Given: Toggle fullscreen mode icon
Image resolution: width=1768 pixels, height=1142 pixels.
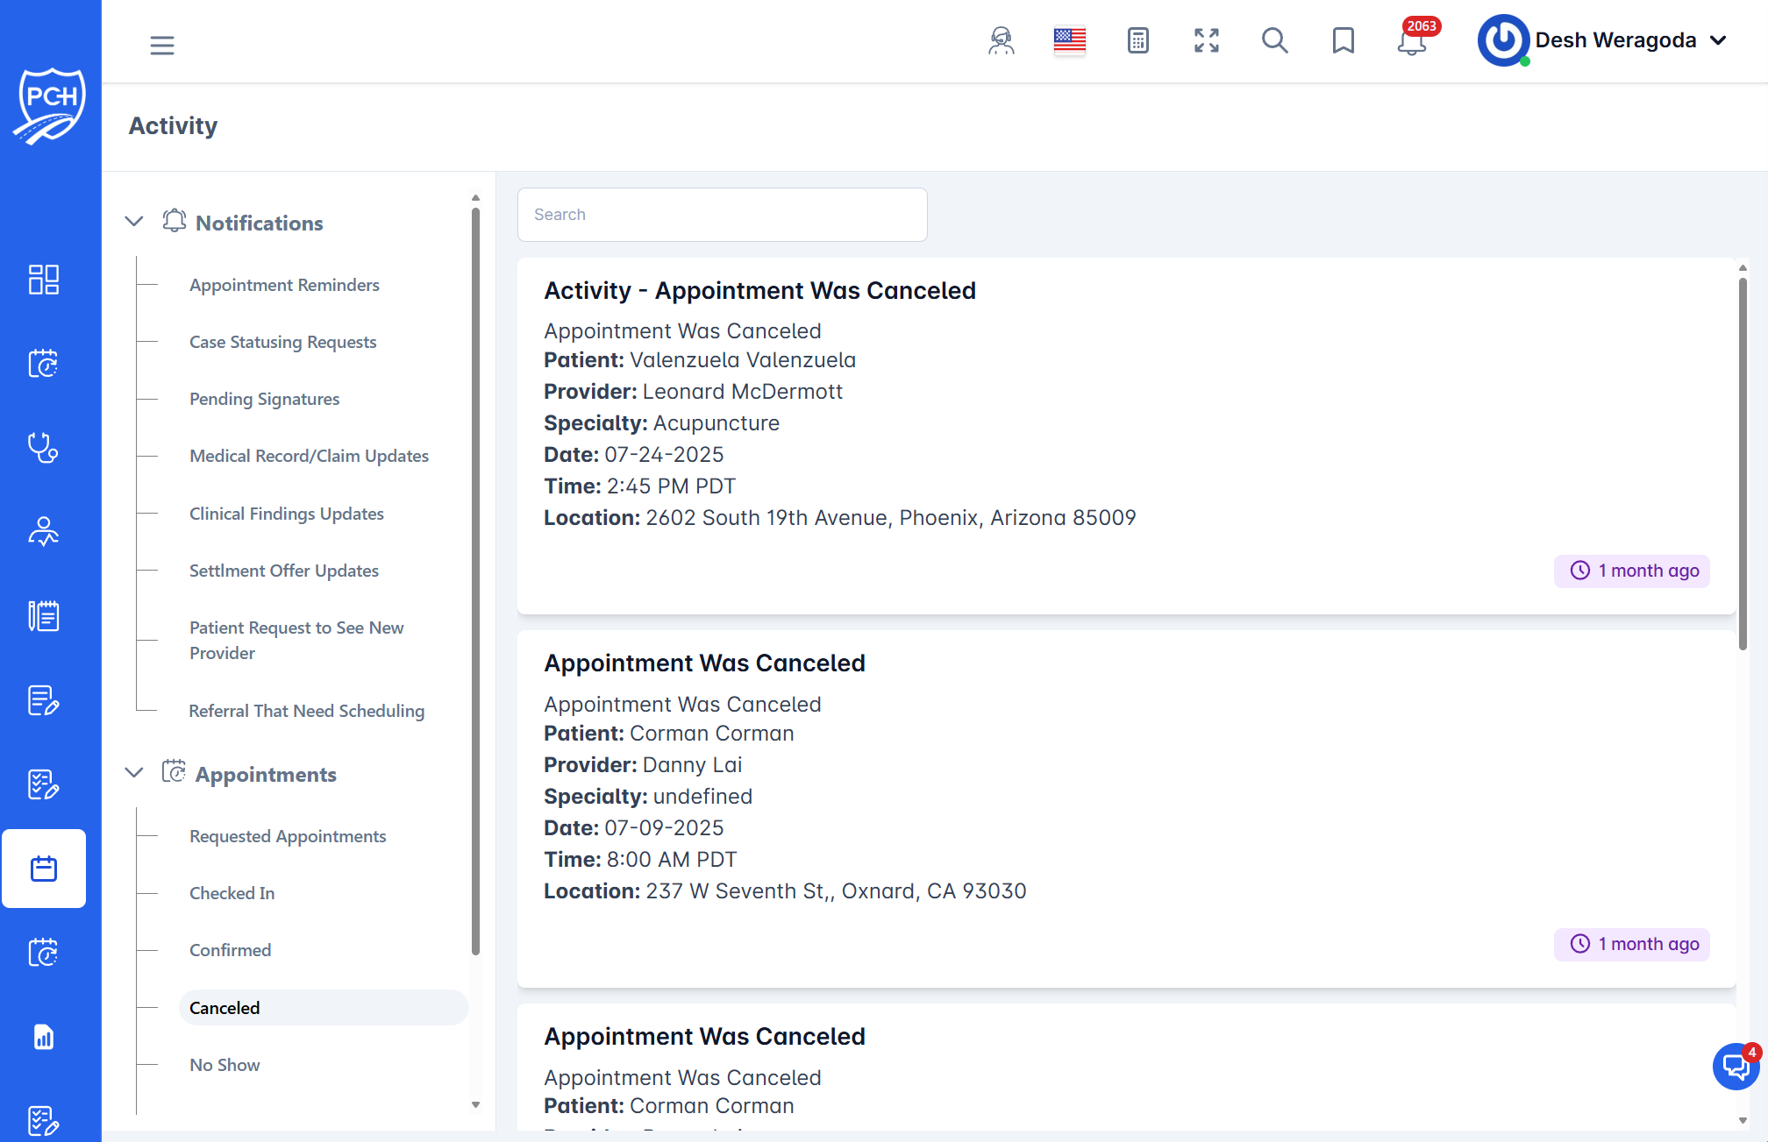Looking at the screenshot, I should click(1206, 40).
